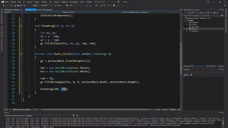Click the 100 argument highlighted on line 44
The width and height of the screenshot is (228, 128).
[63, 89]
